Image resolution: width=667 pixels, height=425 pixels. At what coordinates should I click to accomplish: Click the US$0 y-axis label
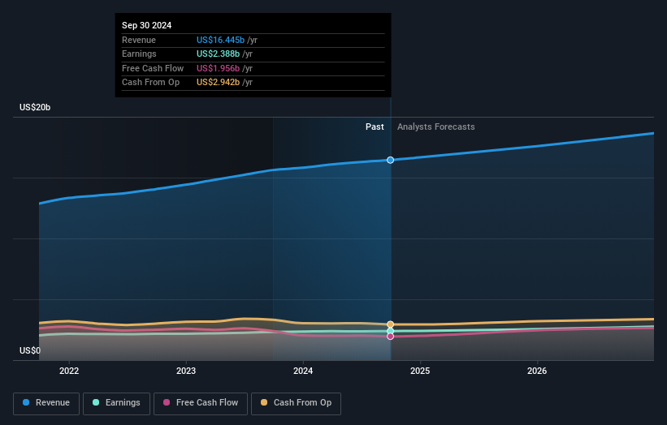(30, 350)
